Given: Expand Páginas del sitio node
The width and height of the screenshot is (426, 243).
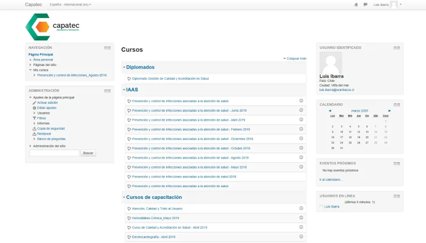Looking at the screenshot, I should click(30, 65).
